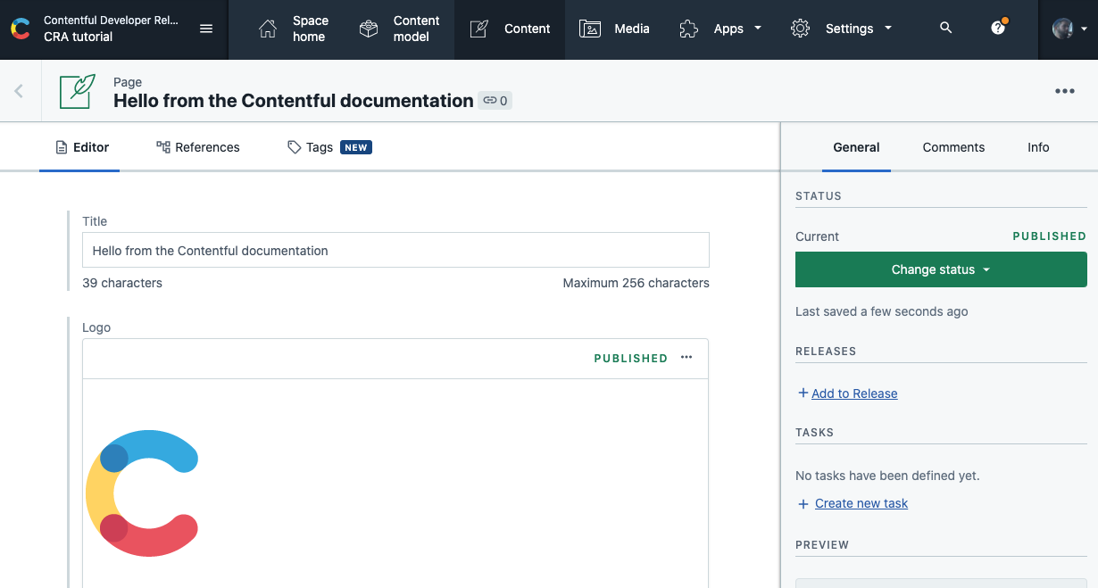Show linked entries count for this page
Image resolution: width=1098 pixels, height=588 pixels.
coord(495,101)
